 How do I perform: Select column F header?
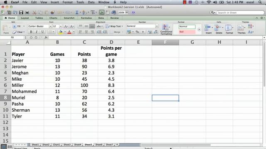pos(165,42)
